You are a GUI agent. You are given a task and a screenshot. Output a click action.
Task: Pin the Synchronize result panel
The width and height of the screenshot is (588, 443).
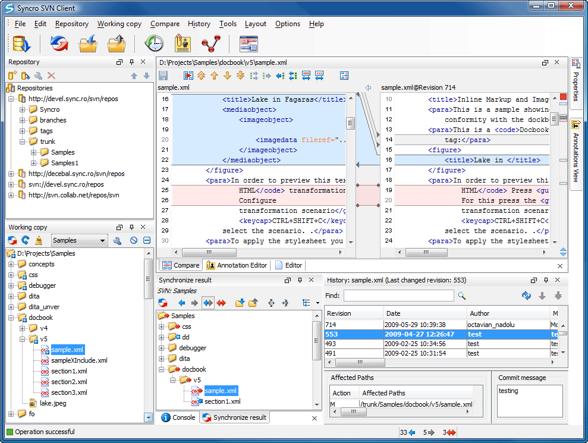[300, 280]
